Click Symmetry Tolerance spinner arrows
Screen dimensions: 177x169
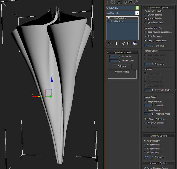(x=153, y=157)
